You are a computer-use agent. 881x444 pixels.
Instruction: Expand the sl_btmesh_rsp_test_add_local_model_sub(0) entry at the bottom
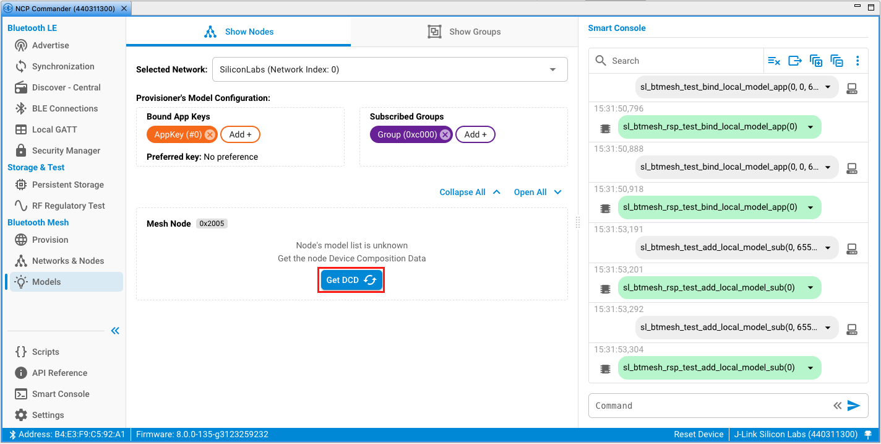tap(810, 368)
